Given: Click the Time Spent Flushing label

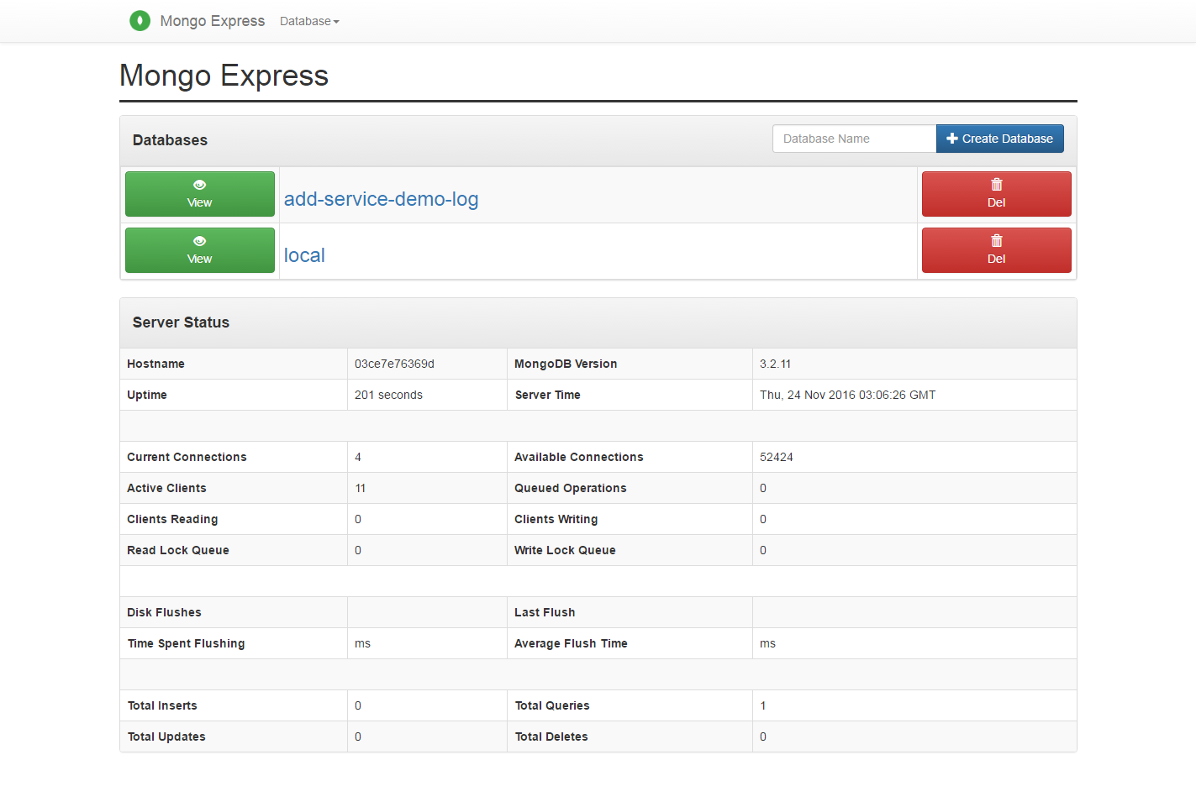Looking at the screenshot, I should (x=186, y=643).
